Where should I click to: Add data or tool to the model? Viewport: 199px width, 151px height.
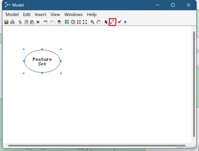[x=59, y=22]
